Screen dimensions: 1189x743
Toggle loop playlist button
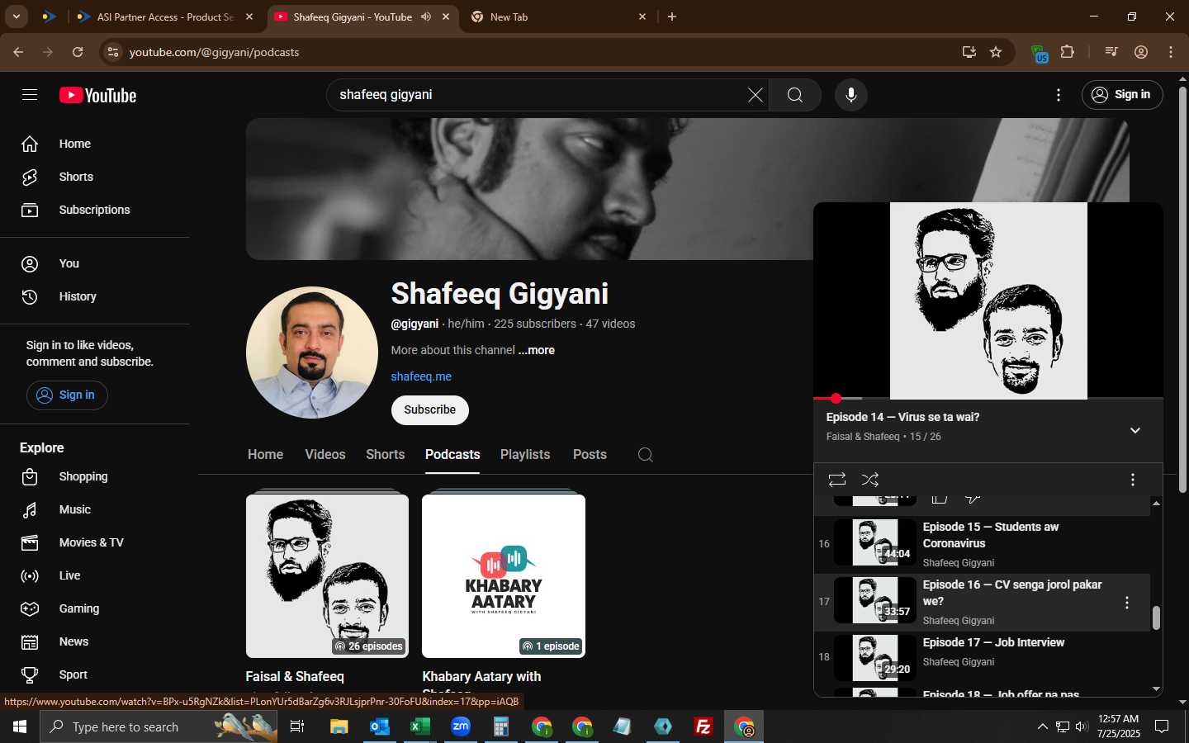pyautogui.click(x=836, y=480)
